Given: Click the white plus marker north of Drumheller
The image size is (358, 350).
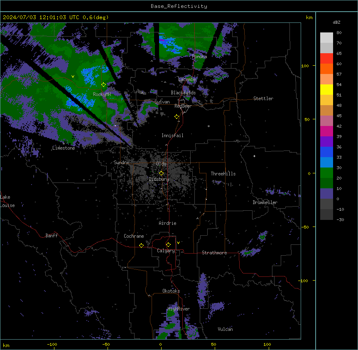Looking at the screenshot, I should [254, 156].
